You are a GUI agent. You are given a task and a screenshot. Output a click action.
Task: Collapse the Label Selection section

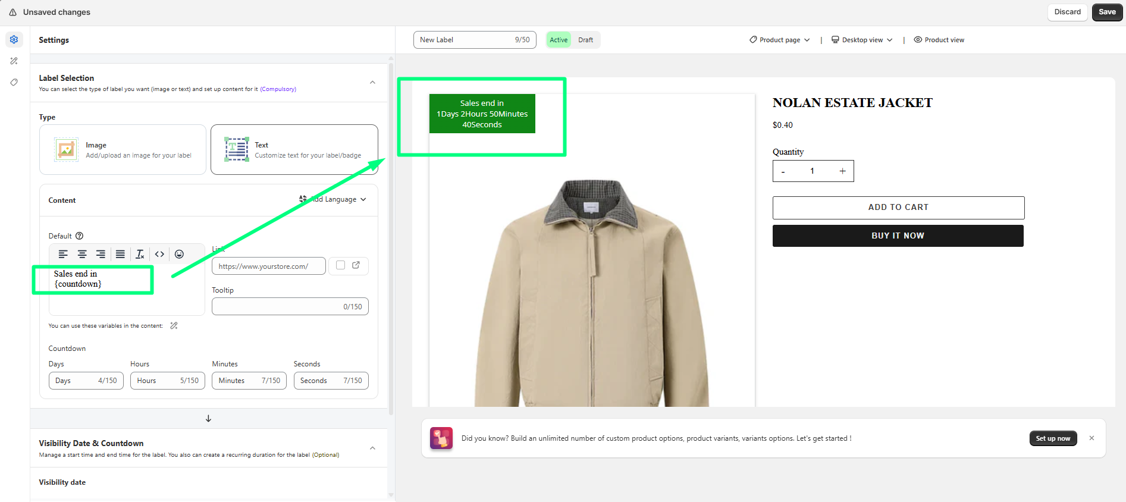[x=372, y=83]
